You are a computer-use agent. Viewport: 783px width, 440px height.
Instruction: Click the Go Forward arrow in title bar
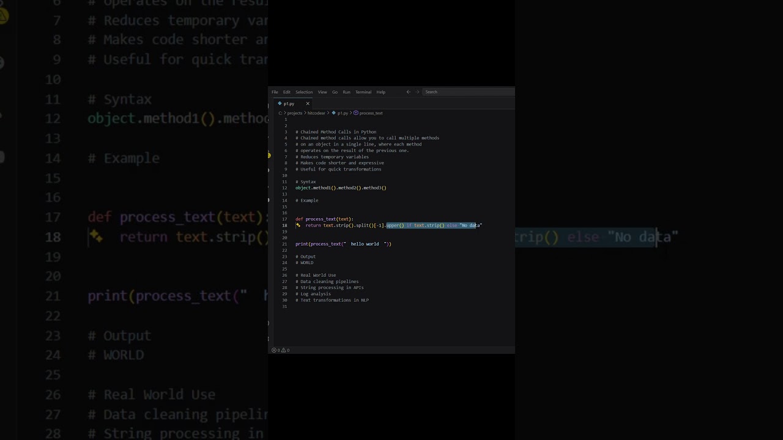[418, 92]
